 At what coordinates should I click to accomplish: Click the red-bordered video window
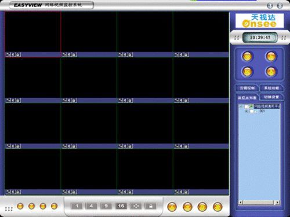coord(32,32)
